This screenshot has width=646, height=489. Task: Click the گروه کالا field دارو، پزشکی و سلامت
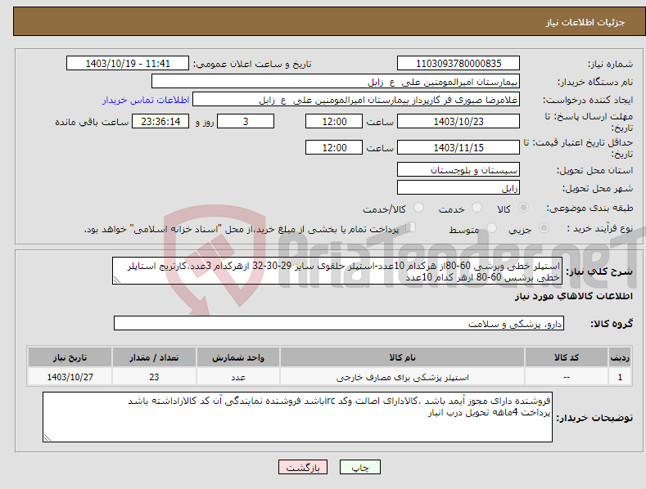(339, 323)
